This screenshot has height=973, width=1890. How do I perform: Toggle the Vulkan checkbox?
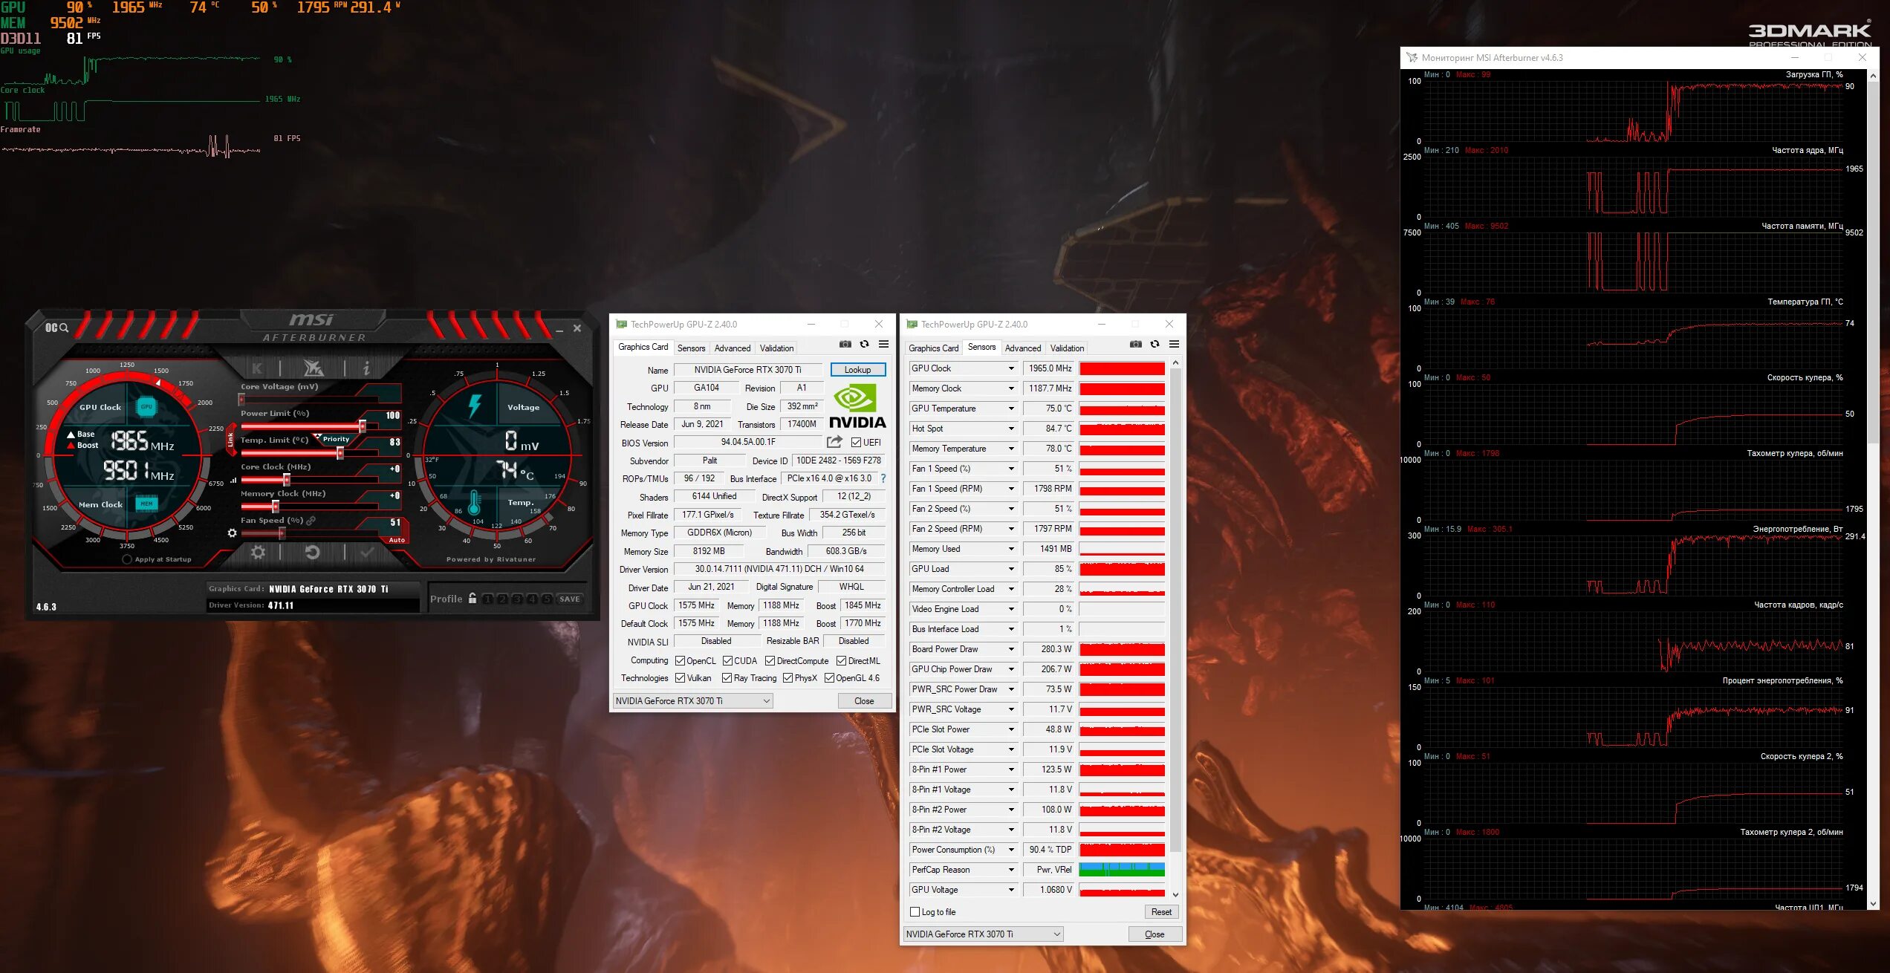pyautogui.click(x=680, y=678)
